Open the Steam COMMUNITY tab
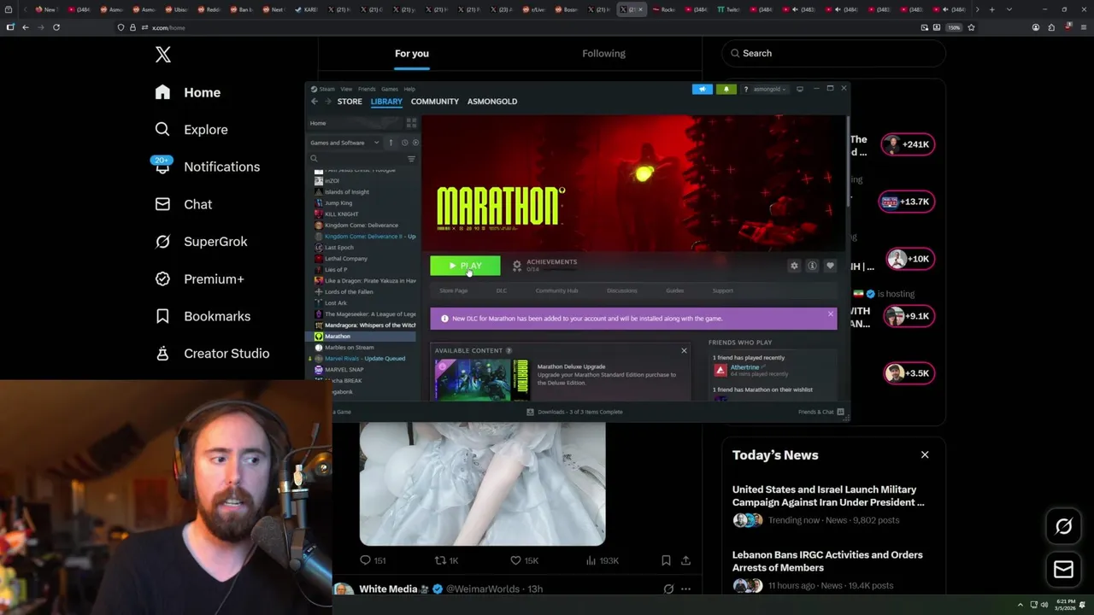1094x615 pixels. point(435,102)
